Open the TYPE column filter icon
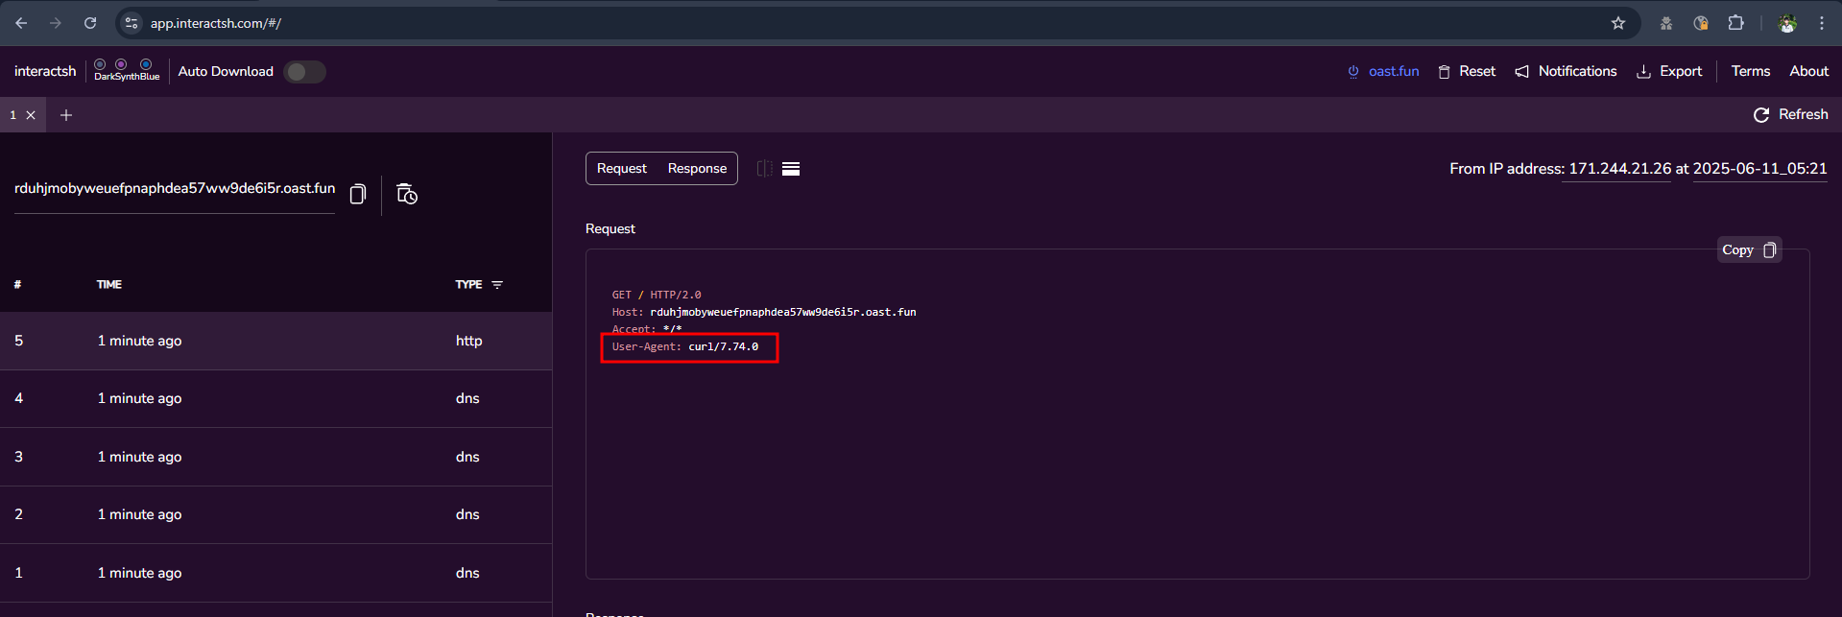The width and height of the screenshot is (1842, 617). (497, 285)
